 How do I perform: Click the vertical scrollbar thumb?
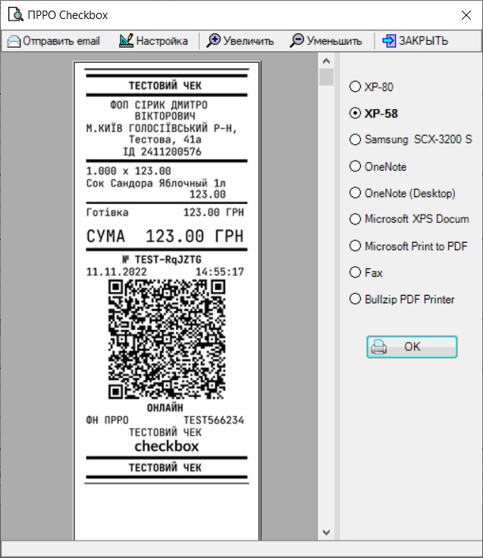click(x=326, y=77)
